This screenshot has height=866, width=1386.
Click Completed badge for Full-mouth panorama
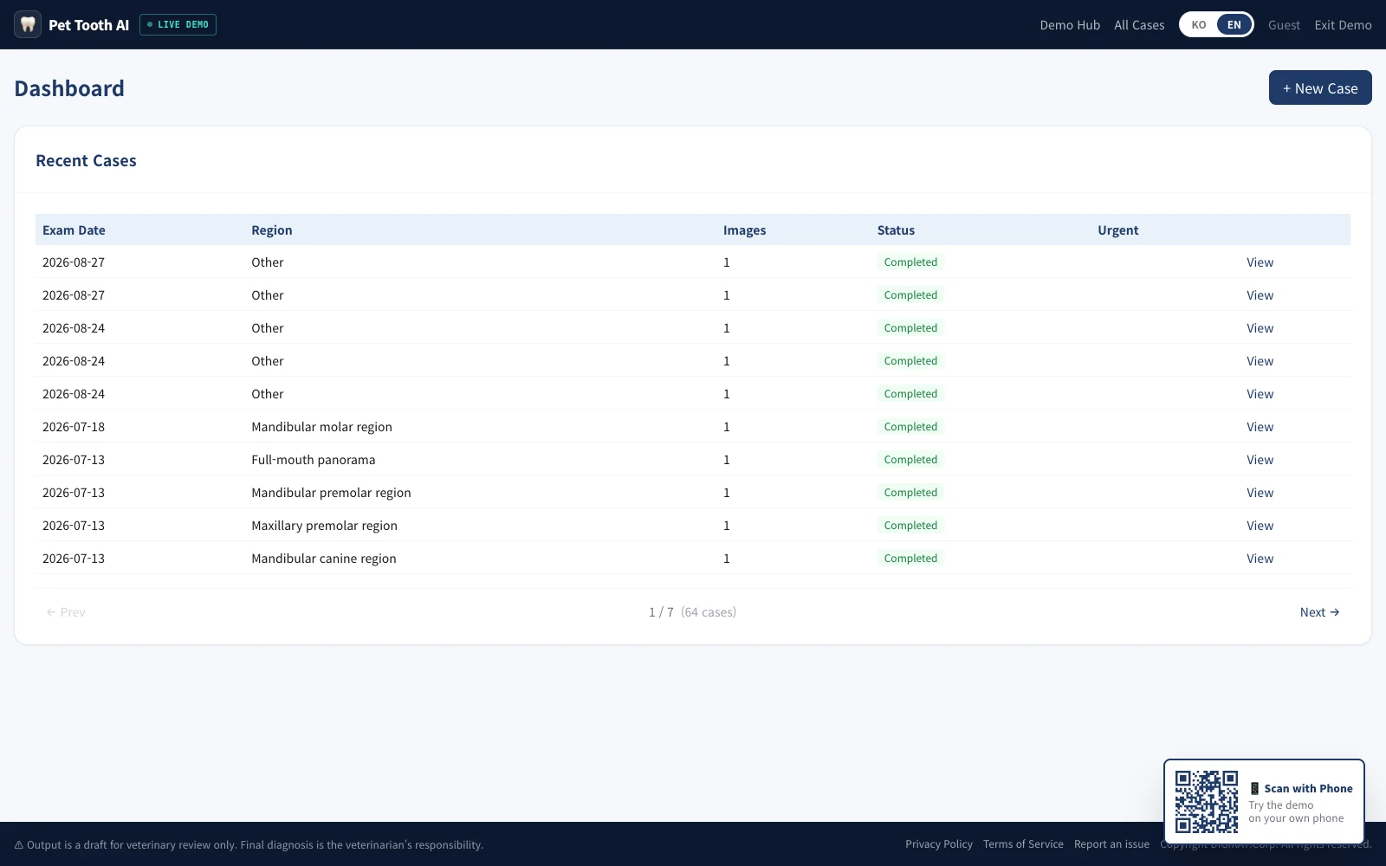click(910, 460)
